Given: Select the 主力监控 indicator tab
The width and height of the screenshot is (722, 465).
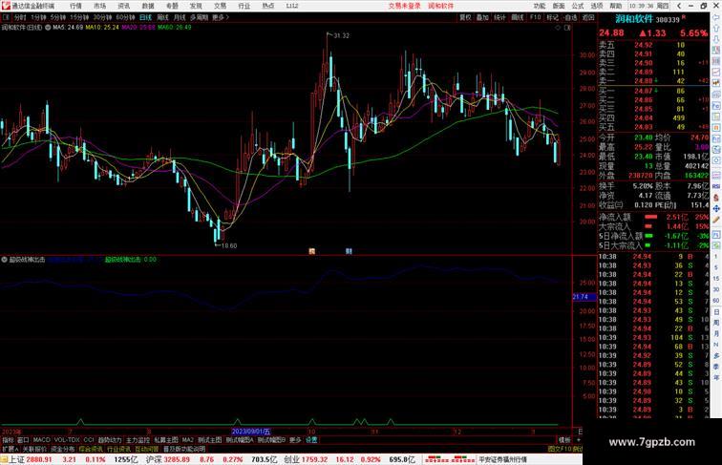Looking at the screenshot, I should (138, 440).
